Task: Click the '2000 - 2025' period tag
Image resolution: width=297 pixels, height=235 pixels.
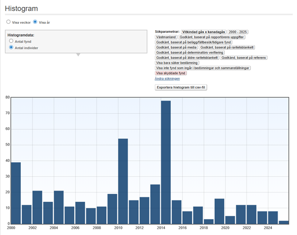Action: 238,32
